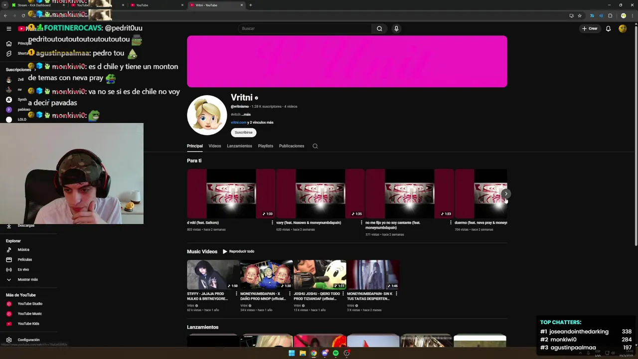Open the Chrome three-dot menu

pos(632,15)
